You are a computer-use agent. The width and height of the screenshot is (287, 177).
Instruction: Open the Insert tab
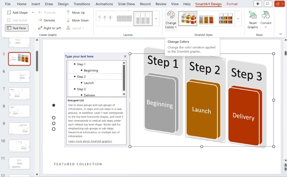pyautogui.click(x=35, y=4)
